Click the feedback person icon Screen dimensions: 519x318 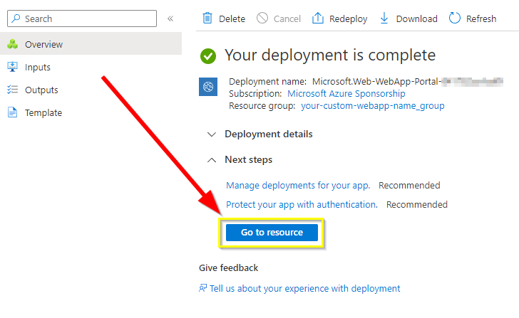pos(202,288)
